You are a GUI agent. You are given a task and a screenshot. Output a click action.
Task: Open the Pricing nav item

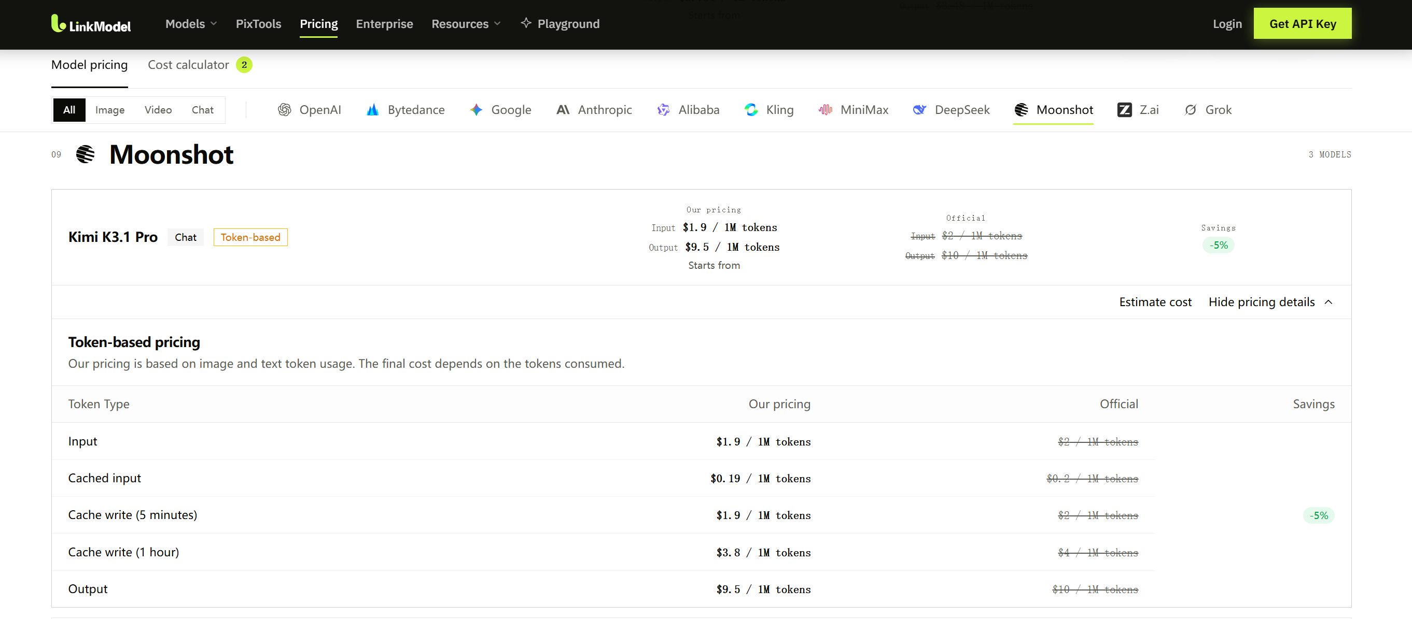point(318,23)
